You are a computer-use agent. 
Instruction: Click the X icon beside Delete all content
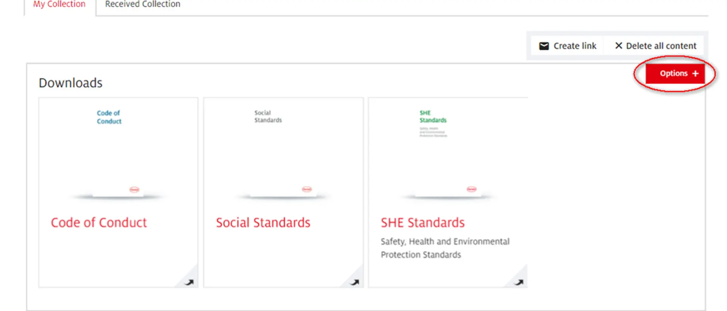(618, 46)
